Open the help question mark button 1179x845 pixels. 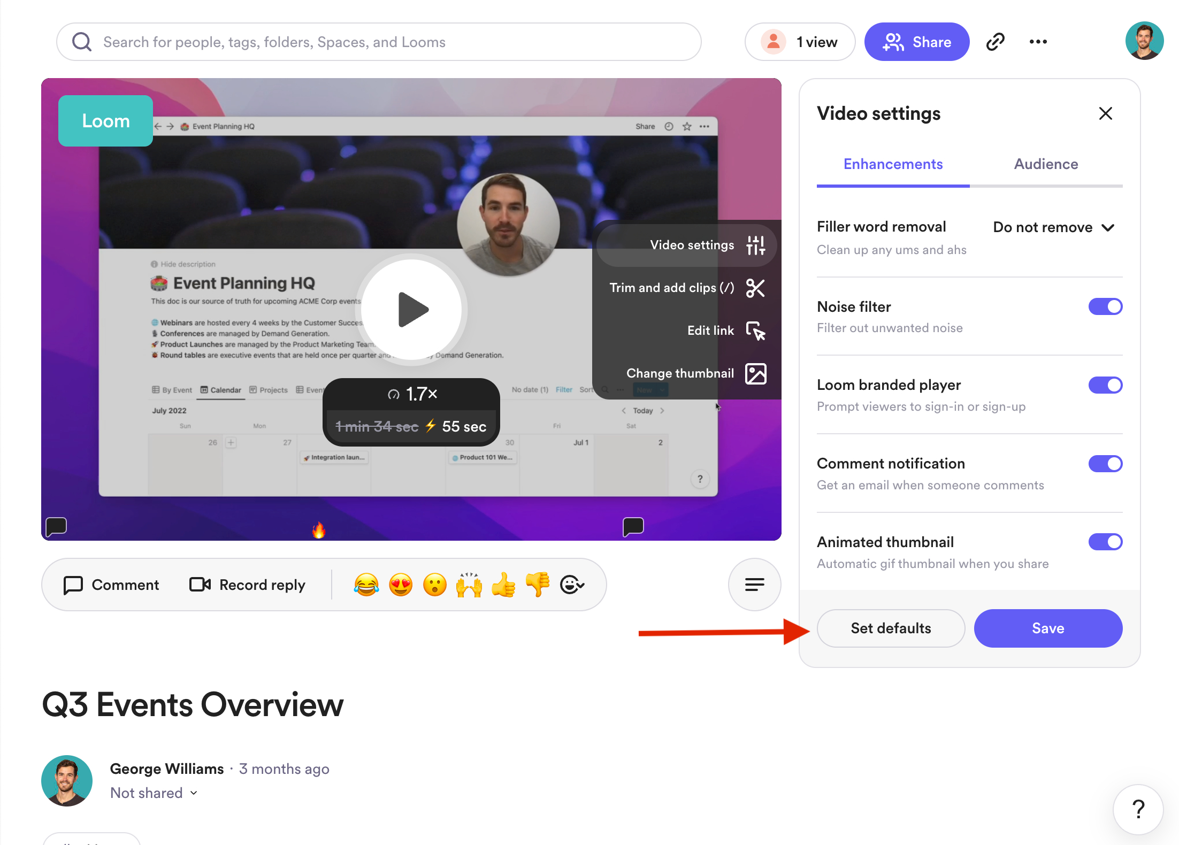[x=1138, y=809]
